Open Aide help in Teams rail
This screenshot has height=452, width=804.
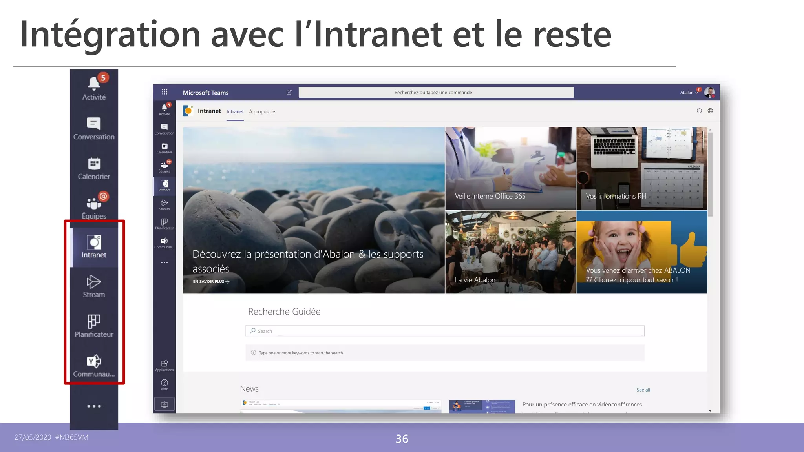tap(164, 385)
